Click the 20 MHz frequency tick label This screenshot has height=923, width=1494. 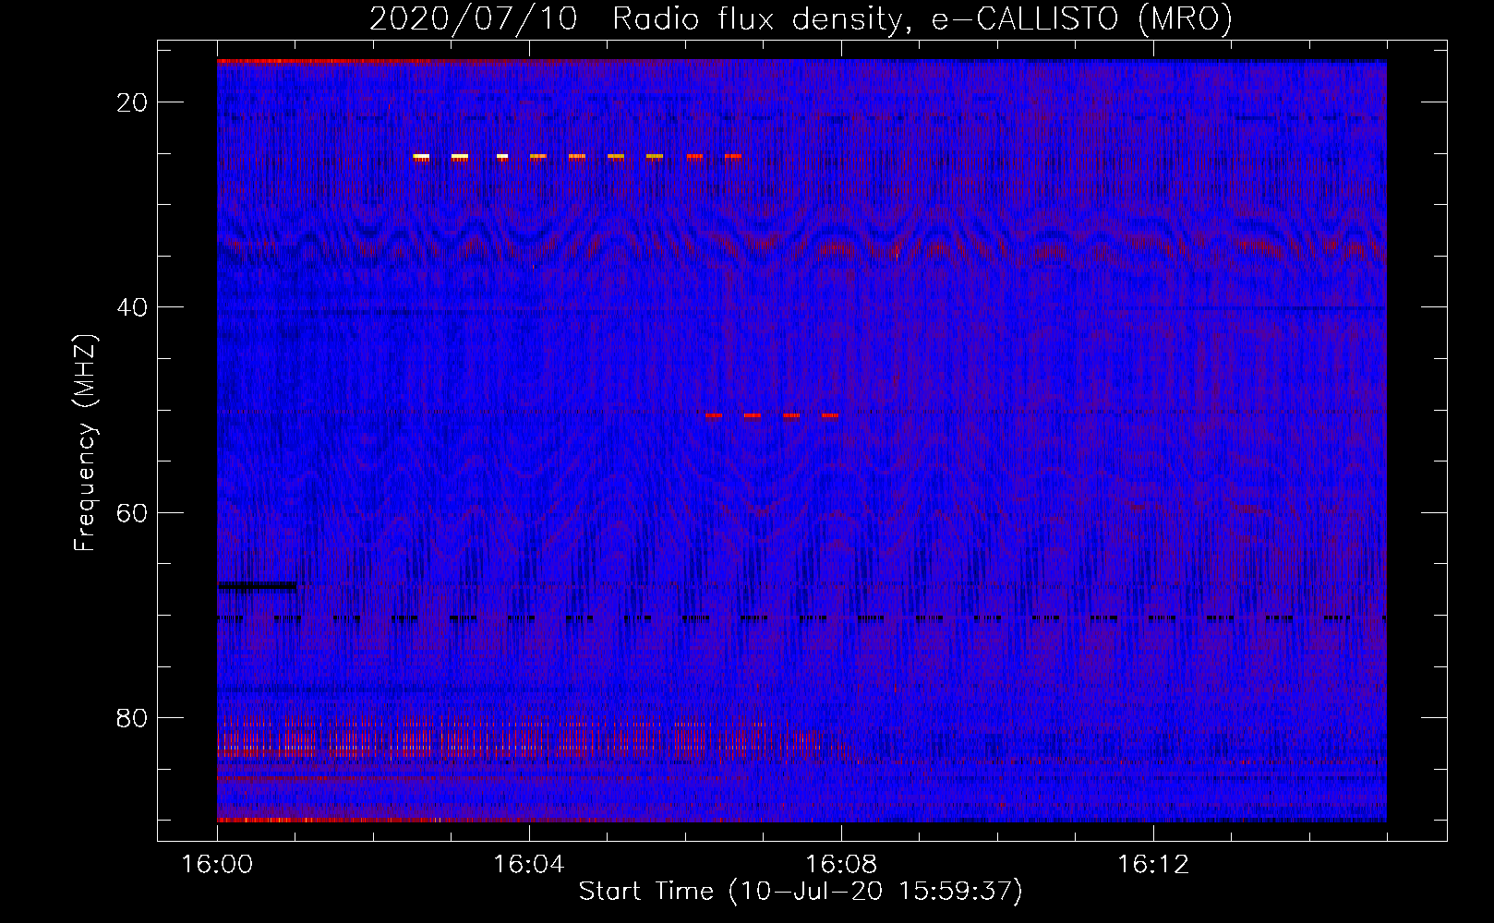pos(132,102)
